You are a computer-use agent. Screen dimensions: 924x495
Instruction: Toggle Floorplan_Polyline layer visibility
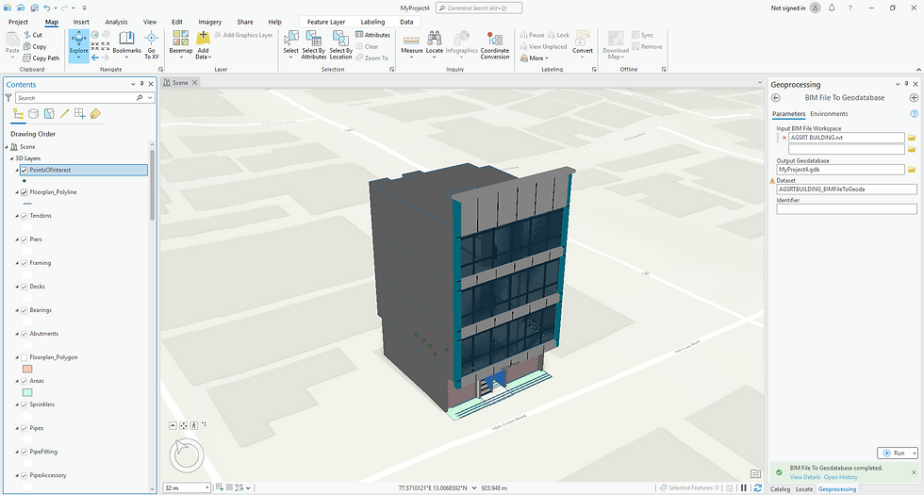(x=25, y=192)
